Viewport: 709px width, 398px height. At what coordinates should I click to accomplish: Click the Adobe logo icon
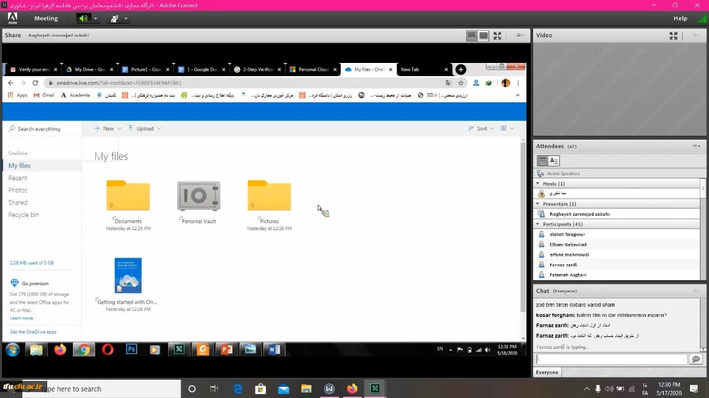[x=12, y=18]
